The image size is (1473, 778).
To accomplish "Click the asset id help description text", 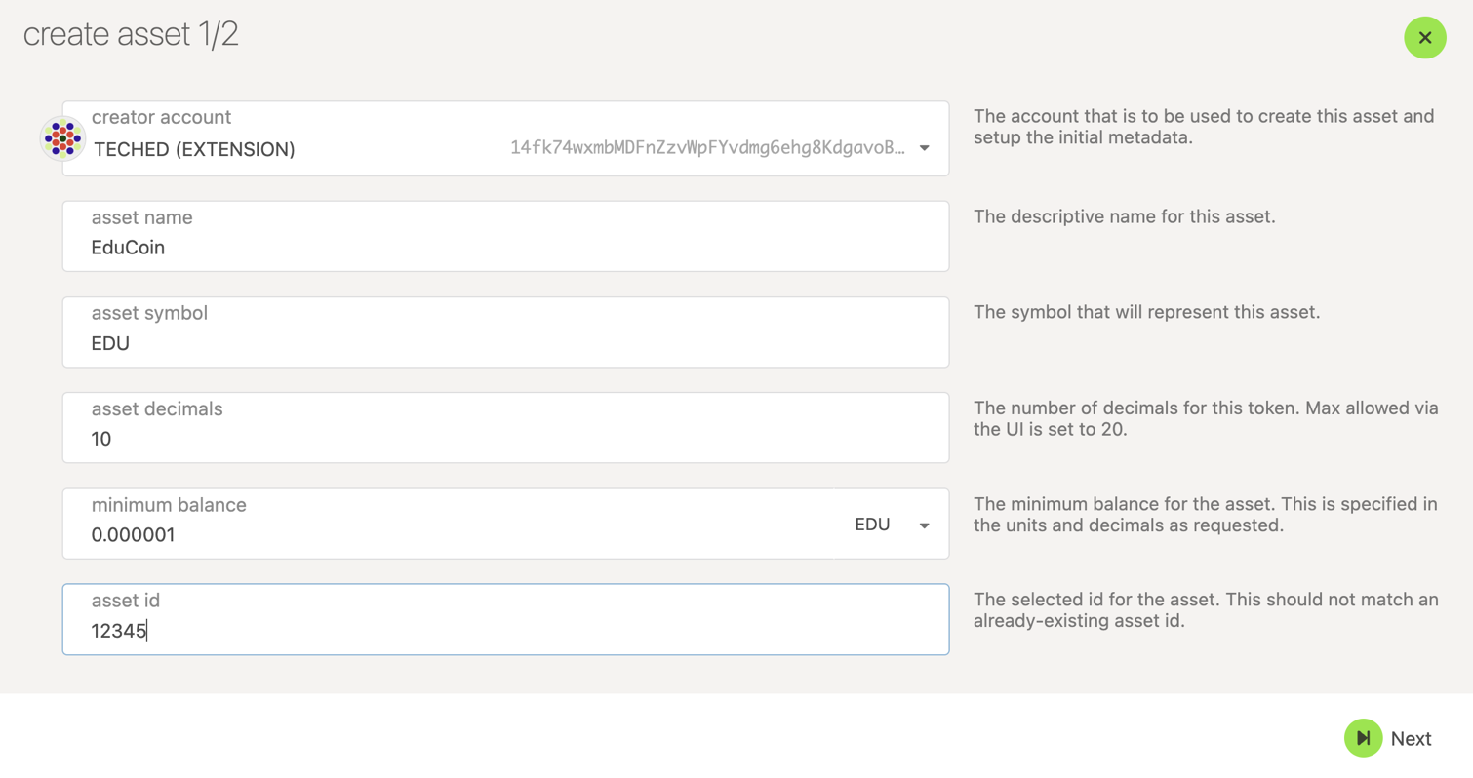I will 1206,610.
